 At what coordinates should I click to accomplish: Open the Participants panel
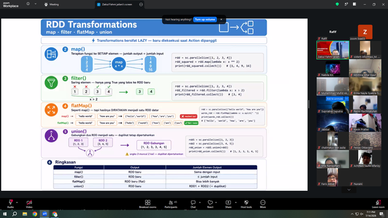(x=171, y=204)
